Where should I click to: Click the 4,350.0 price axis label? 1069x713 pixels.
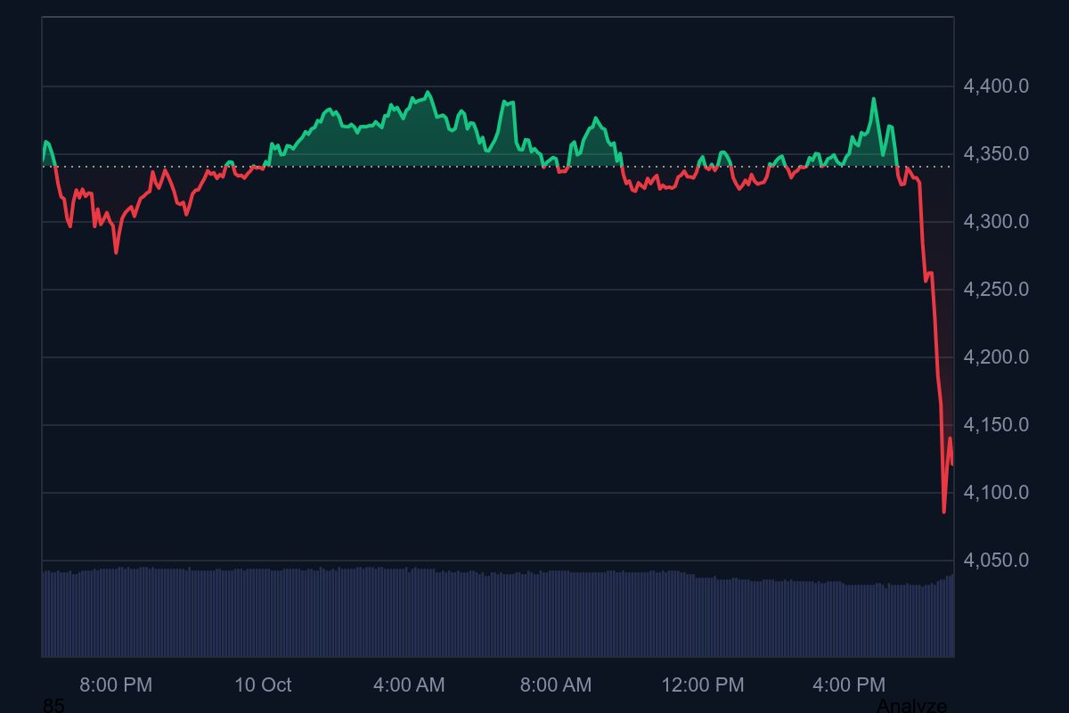tap(996, 154)
